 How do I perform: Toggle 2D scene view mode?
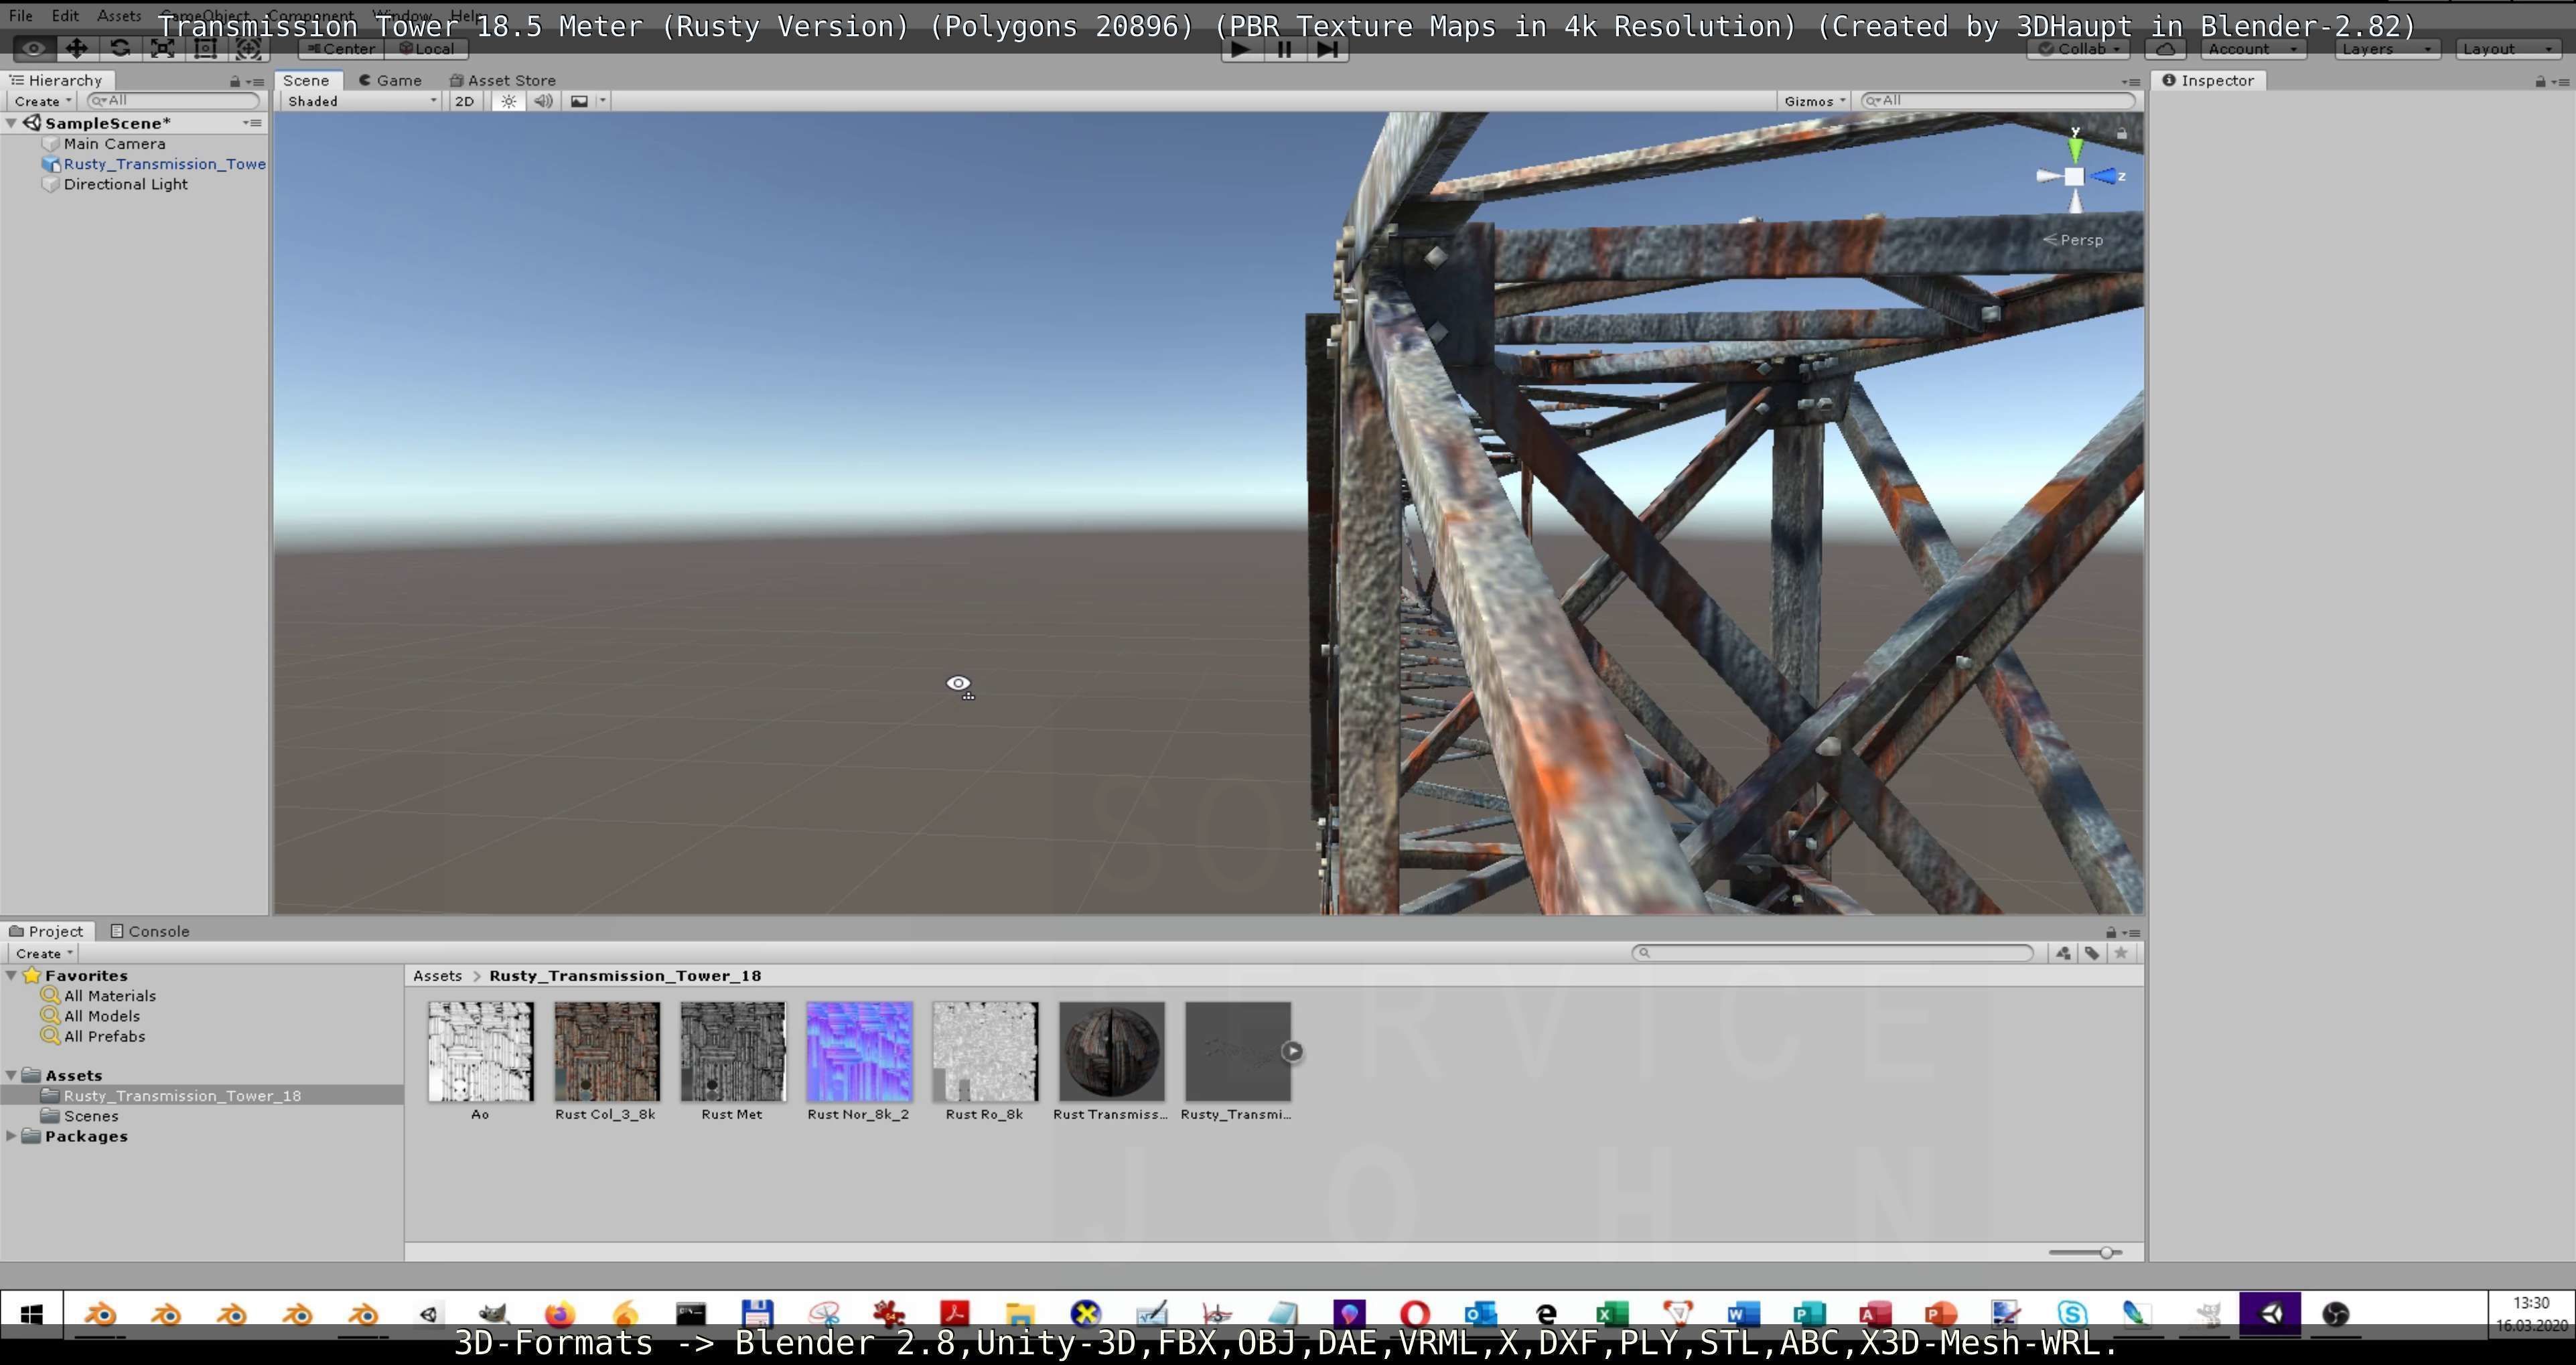tap(464, 101)
